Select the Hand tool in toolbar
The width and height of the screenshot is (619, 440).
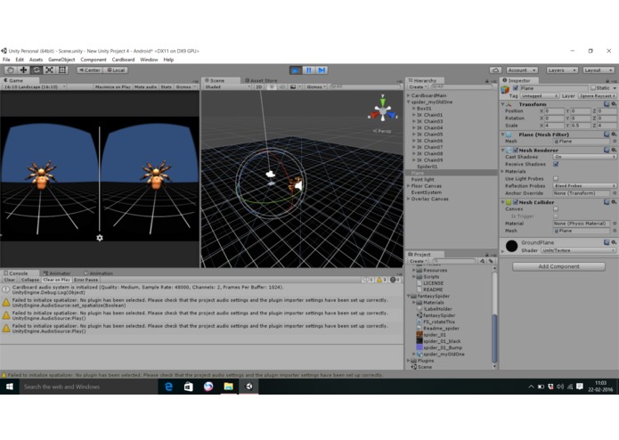coord(11,70)
